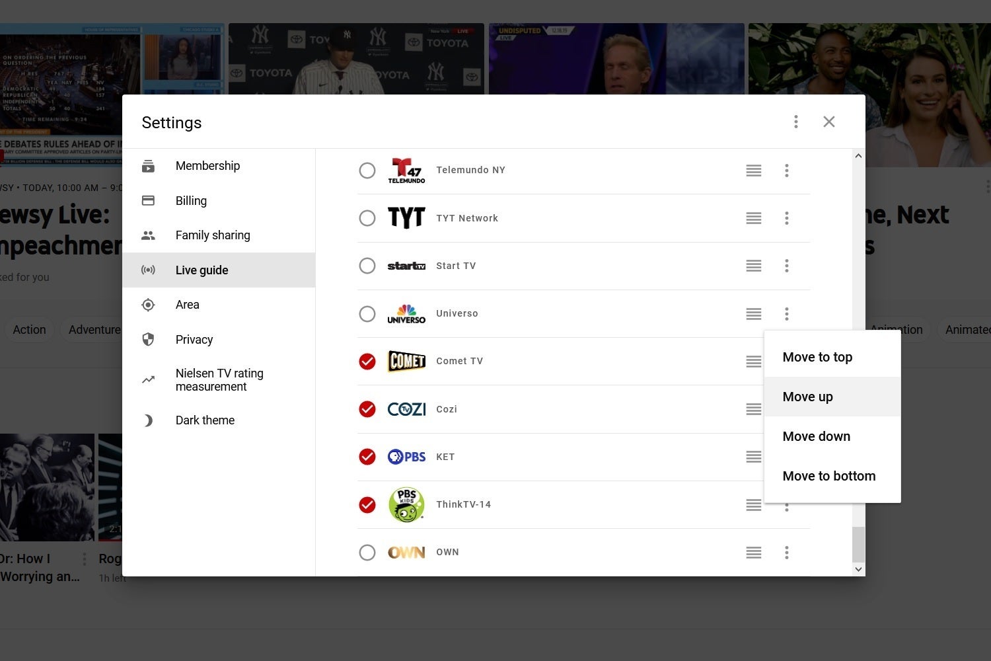Open Area settings section

coord(219,305)
